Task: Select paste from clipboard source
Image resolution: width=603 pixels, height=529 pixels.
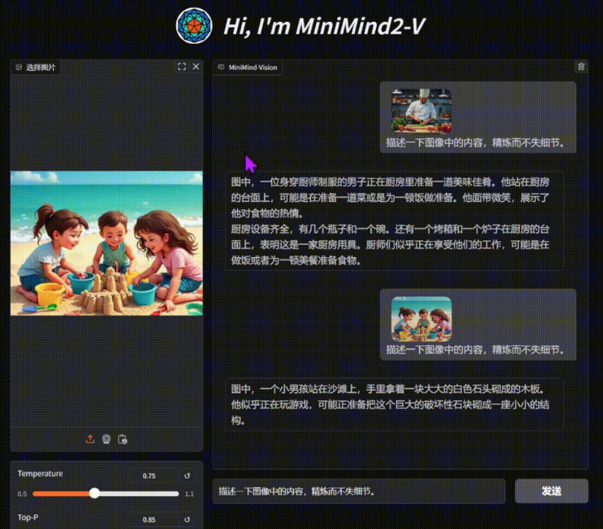Action: [x=123, y=439]
